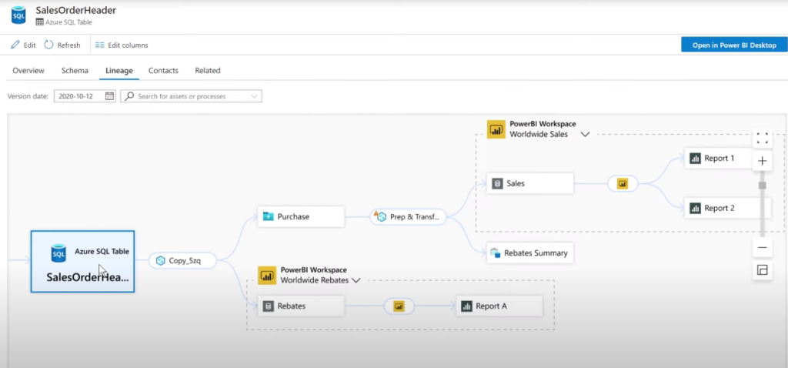
Task: Select the Purchase node
Action: pos(301,216)
